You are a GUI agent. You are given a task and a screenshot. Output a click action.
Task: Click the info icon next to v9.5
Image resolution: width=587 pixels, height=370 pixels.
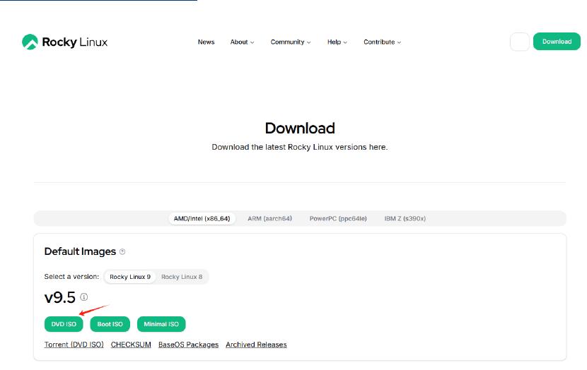pos(84,297)
